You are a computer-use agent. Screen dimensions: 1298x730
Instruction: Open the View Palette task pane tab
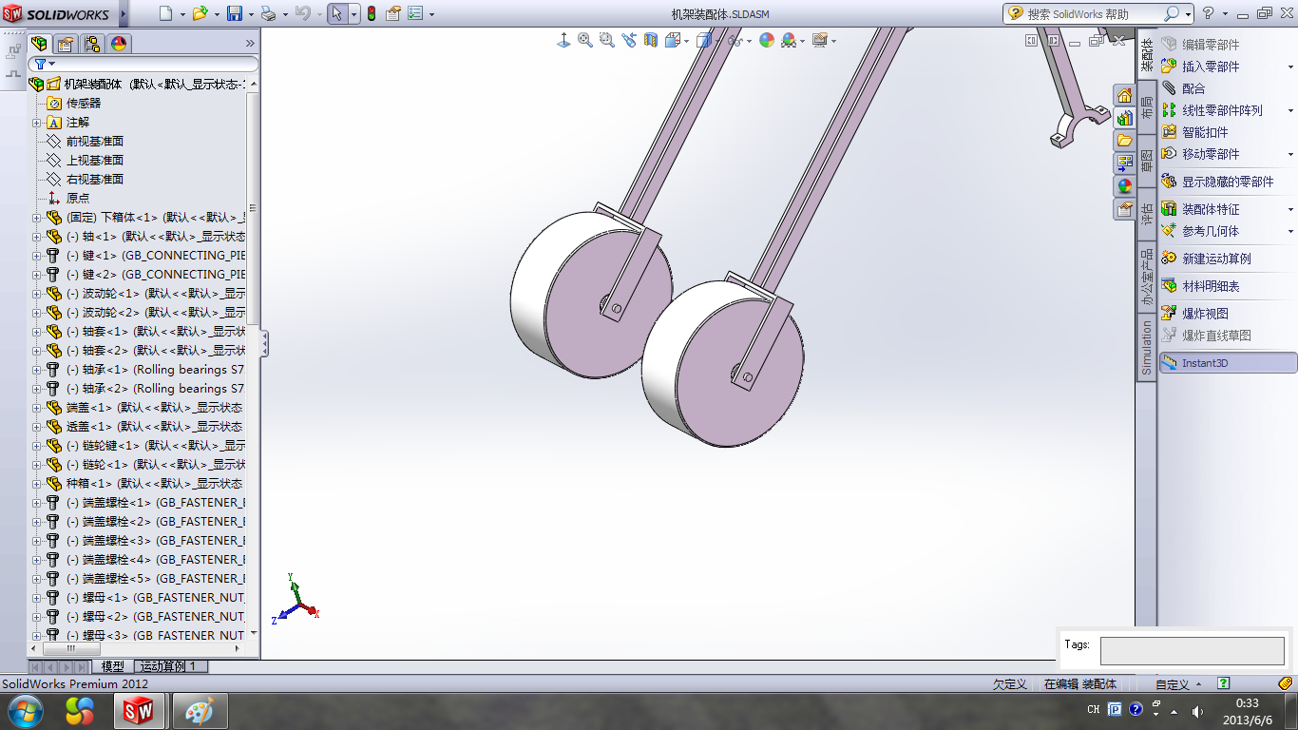1125,163
